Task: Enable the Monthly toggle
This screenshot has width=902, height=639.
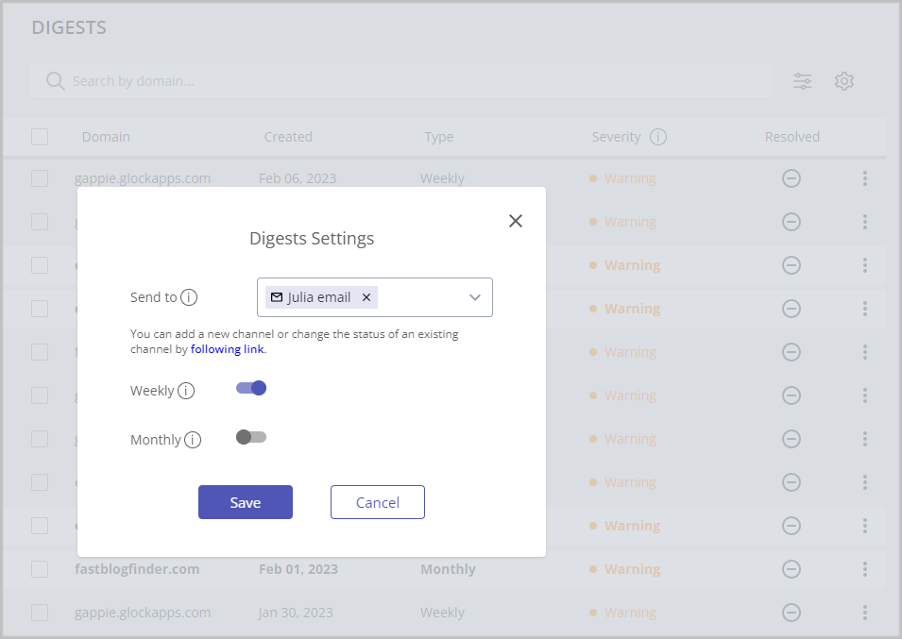Action: click(251, 437)
